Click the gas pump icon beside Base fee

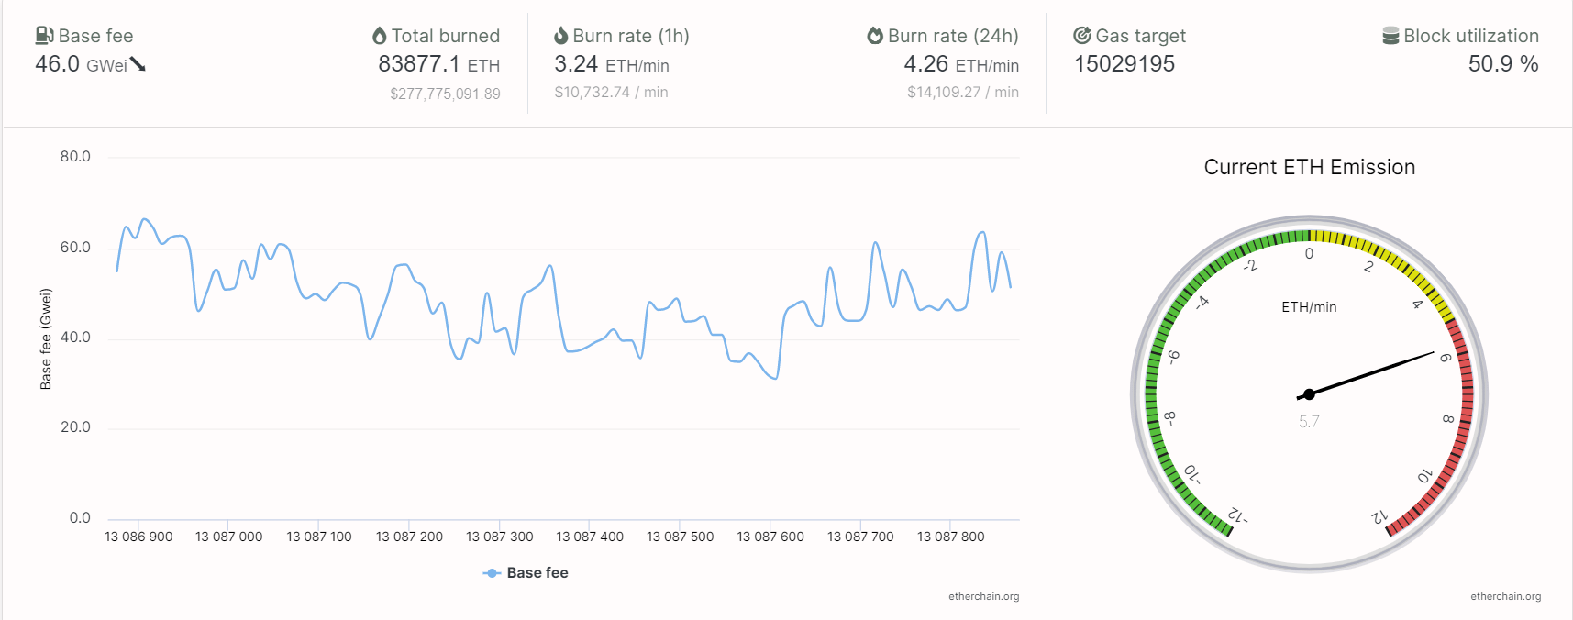coord(44,36)
